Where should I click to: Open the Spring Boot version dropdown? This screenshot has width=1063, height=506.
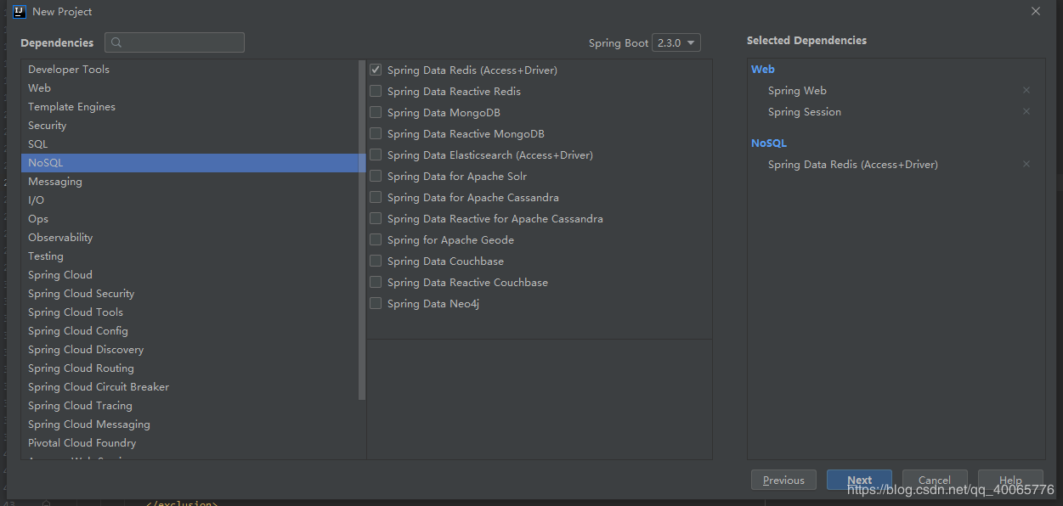tap(676, 43)
